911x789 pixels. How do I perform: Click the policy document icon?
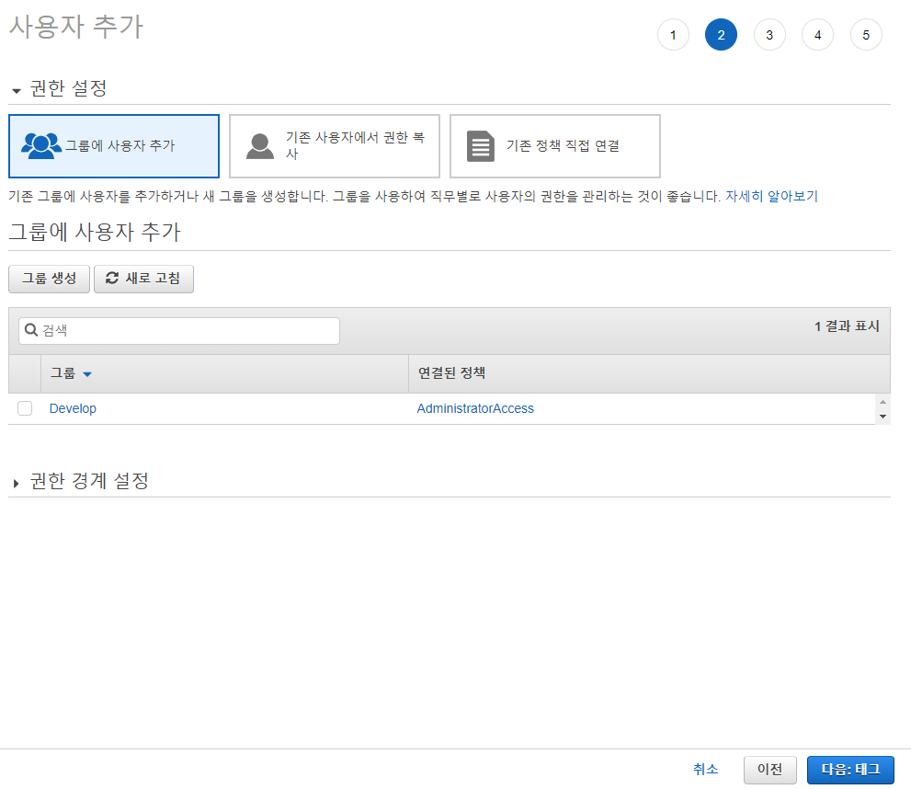point(481,146)
